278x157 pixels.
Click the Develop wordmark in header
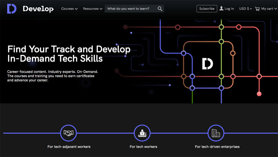point(38,9)
